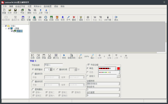Toggle the 分组1 group checkbox

tap(6, 26)
